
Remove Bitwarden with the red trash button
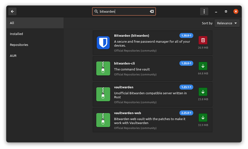point(203,40)
